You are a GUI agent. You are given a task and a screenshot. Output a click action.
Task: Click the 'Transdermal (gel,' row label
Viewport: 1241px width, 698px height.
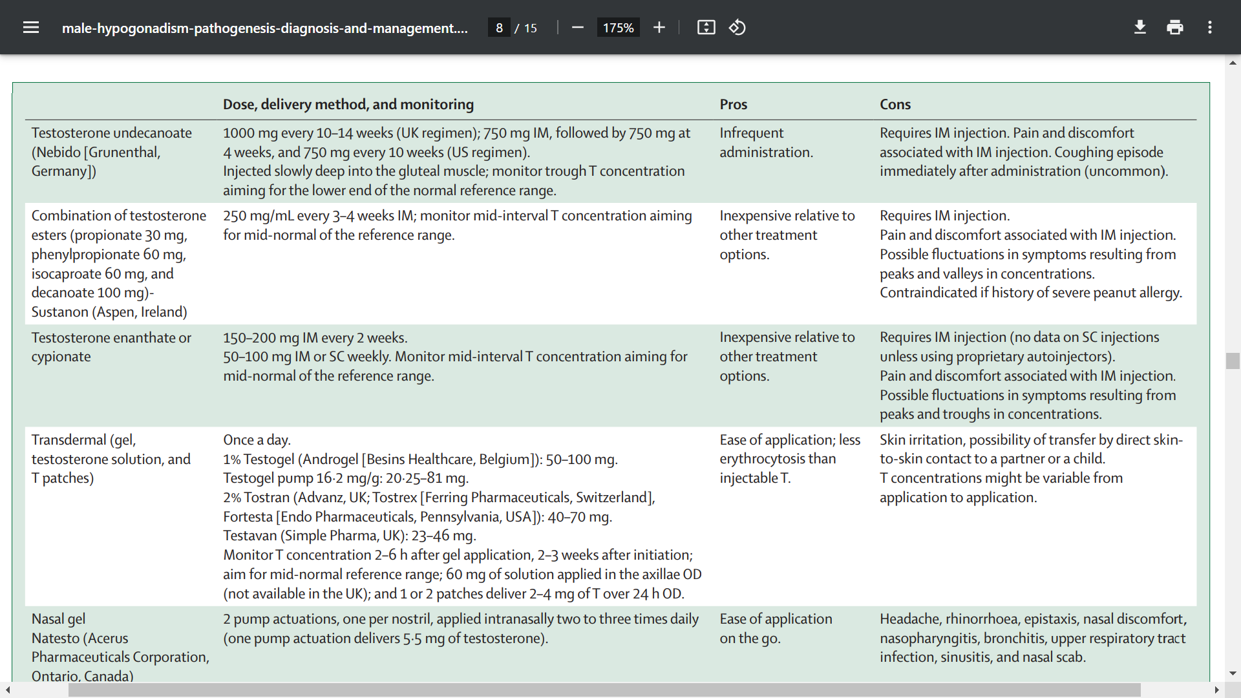click(x=84, y=439)
